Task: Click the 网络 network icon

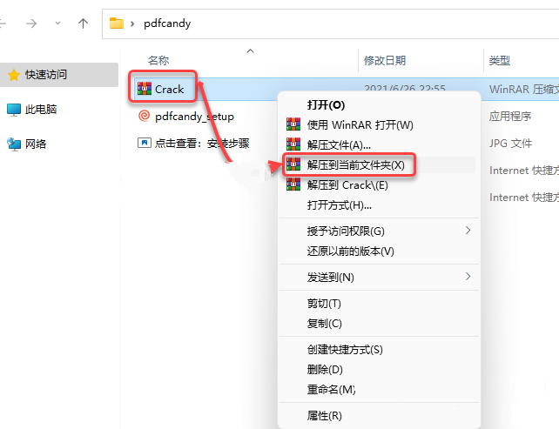Action: 14,144
